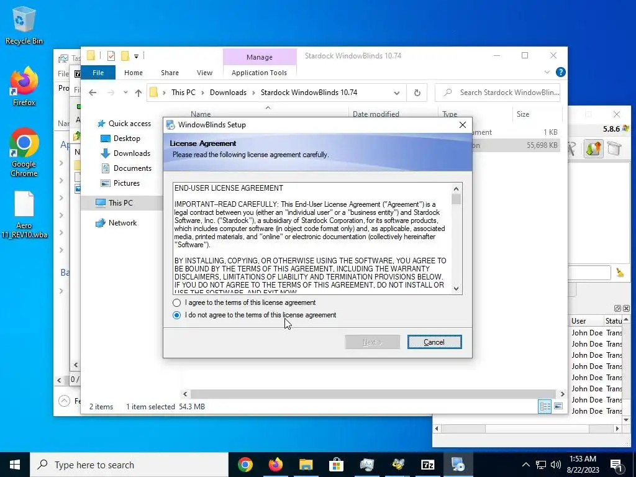Click Downloads in the address bar path
The height and width of the screenshot is (477, 636).
coord(228,93)
